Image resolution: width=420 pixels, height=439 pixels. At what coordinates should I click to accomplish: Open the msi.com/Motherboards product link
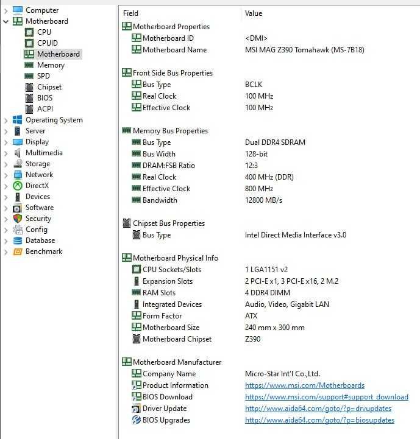(x=305, y=385)
